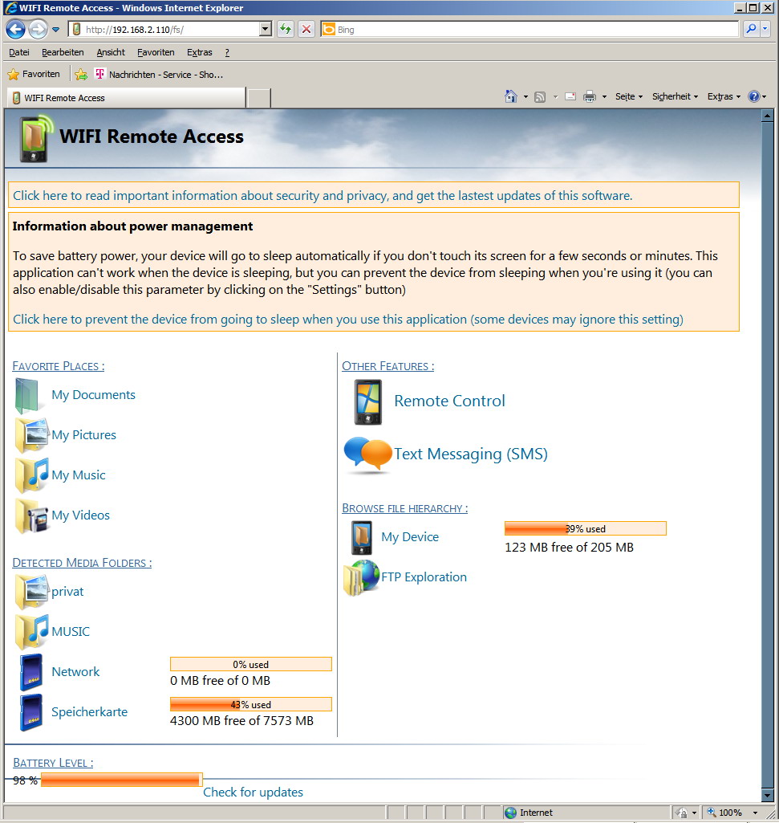Click the privat media folder icon
This screenshot has width=779, height=823.
pos(32,592)
